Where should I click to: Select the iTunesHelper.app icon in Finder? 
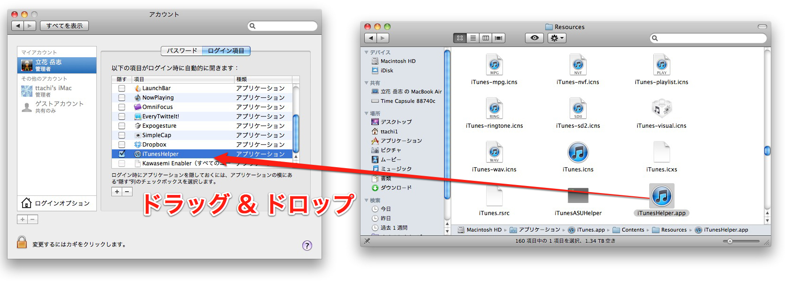coord(661,196)
